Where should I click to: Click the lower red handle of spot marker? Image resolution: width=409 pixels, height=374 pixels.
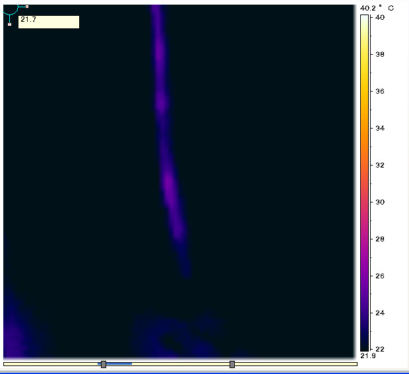[10, 24]
